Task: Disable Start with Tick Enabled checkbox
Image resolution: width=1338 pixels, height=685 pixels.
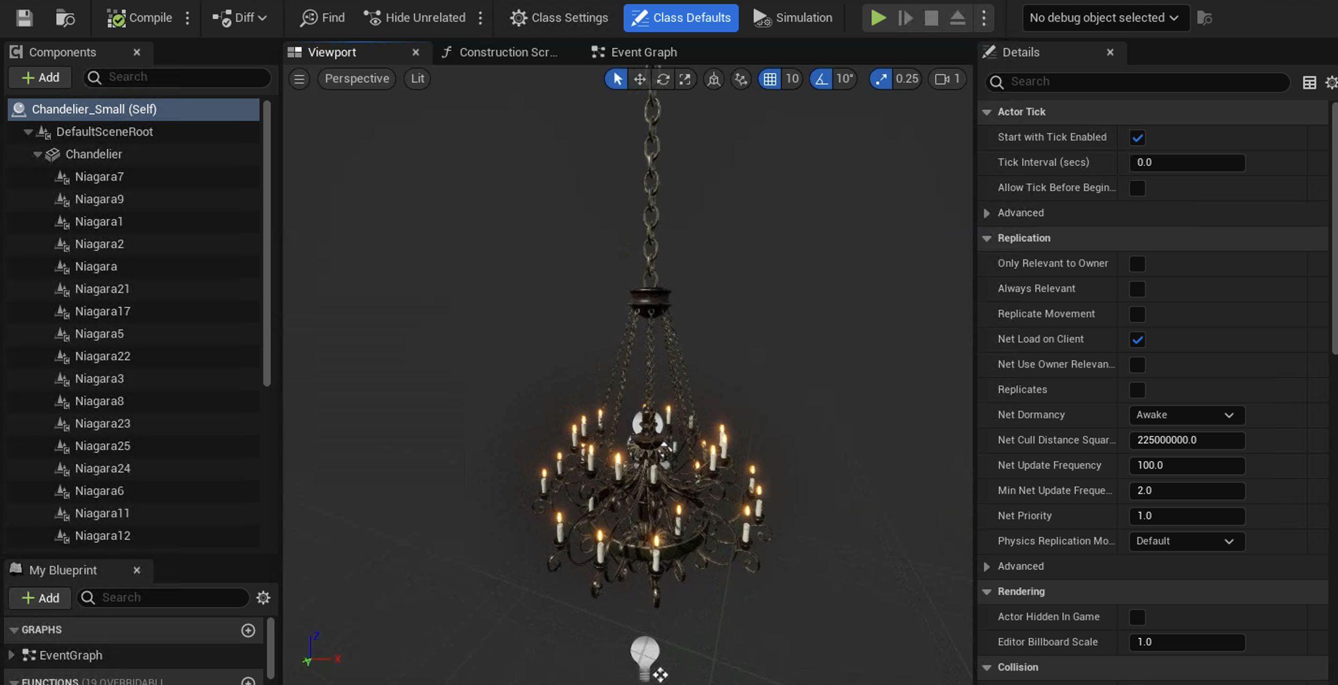Action: 1137,137
